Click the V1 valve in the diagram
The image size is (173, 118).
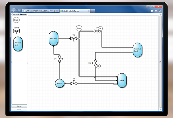(74, 39)
